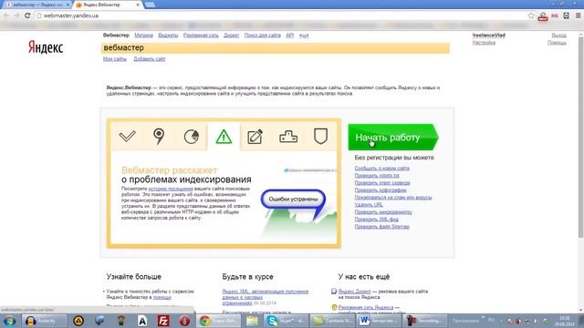Open the Мои сайты link

[115, 58]
